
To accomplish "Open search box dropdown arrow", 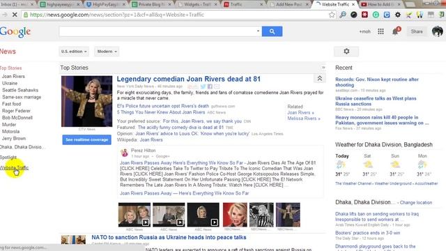I will pos(258,31).
